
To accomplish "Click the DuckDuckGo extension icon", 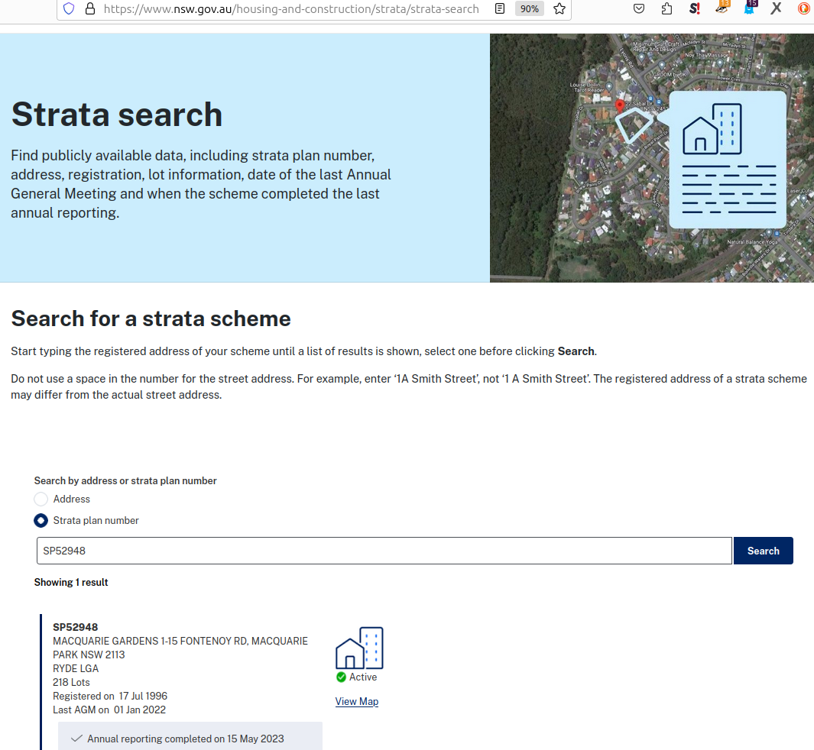I will click(x=803, y=9).
